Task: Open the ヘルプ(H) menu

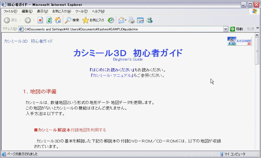Action: click(98, 11)
